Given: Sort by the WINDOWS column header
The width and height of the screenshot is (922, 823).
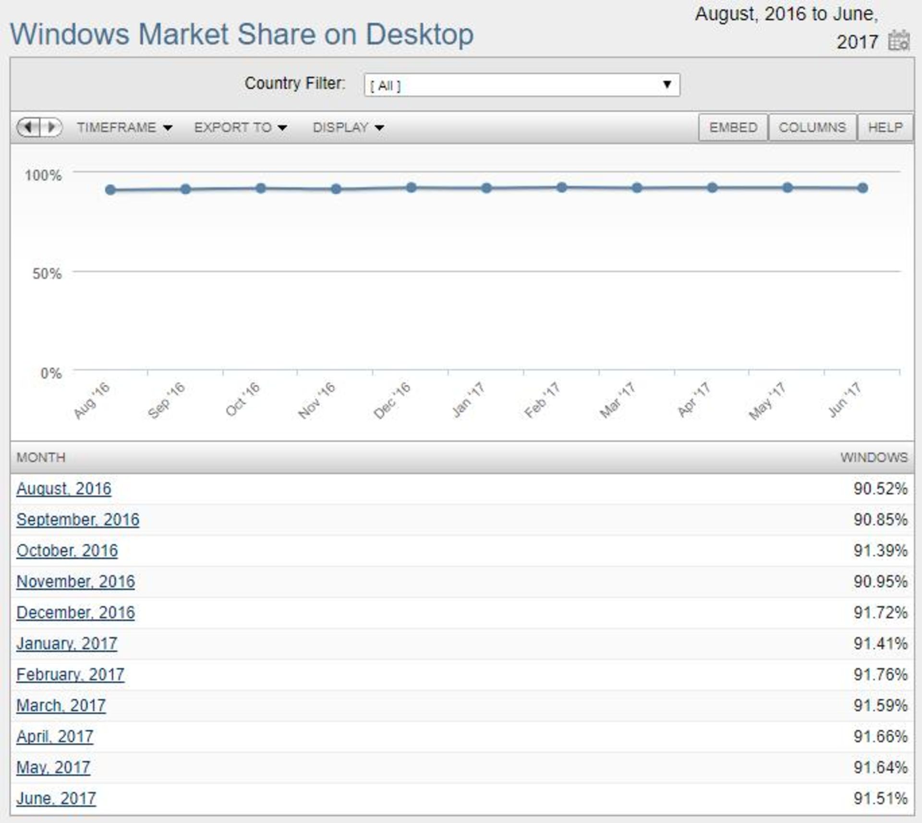Looking at the screenshot, I should click(x=873, y=457).
